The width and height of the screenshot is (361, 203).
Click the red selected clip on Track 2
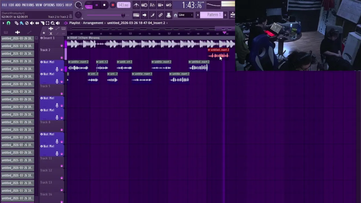(218, 54)
